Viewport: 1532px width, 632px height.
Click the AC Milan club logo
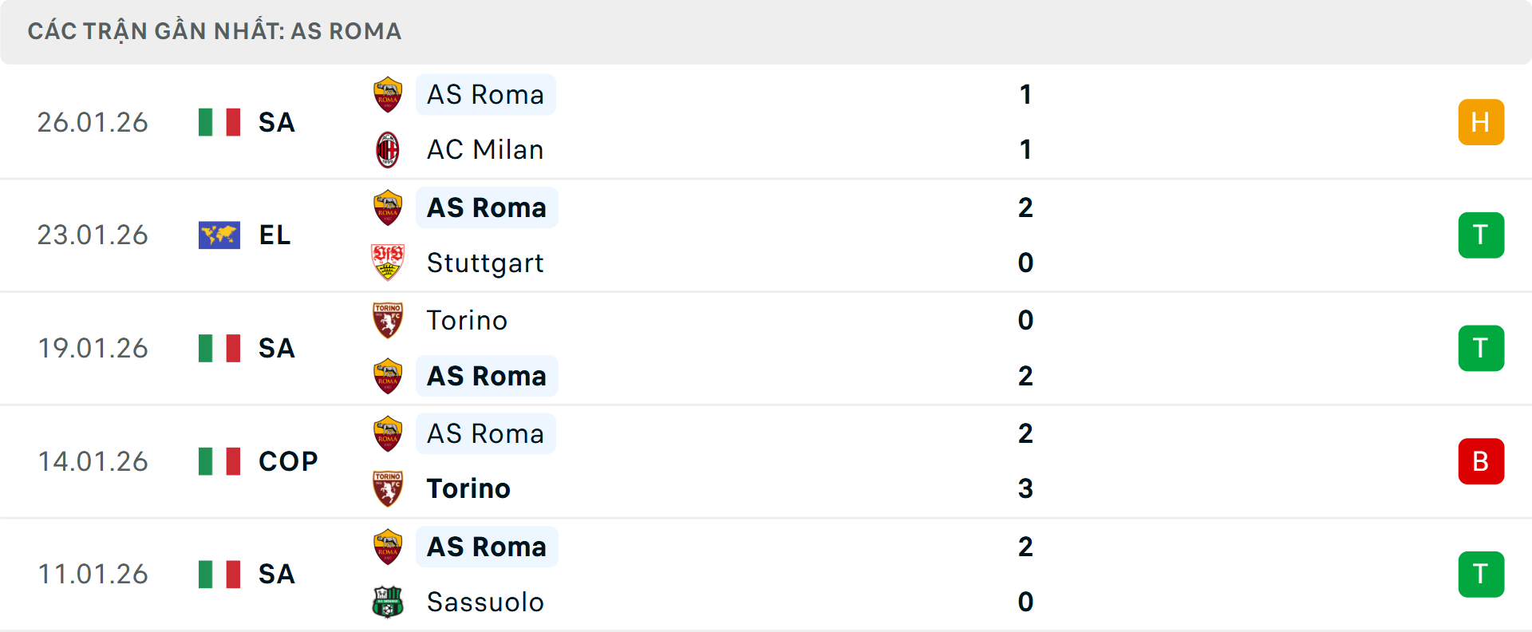tap(388, 149)
